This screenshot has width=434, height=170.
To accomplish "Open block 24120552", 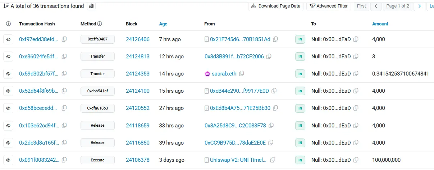I will (138, 108).
